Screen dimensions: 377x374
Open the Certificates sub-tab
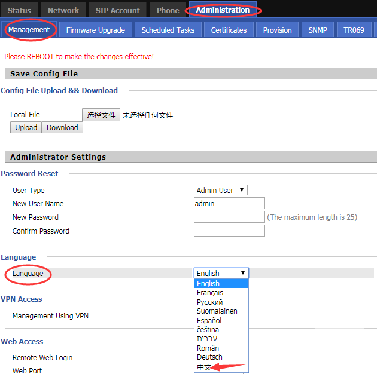(229, 30)
